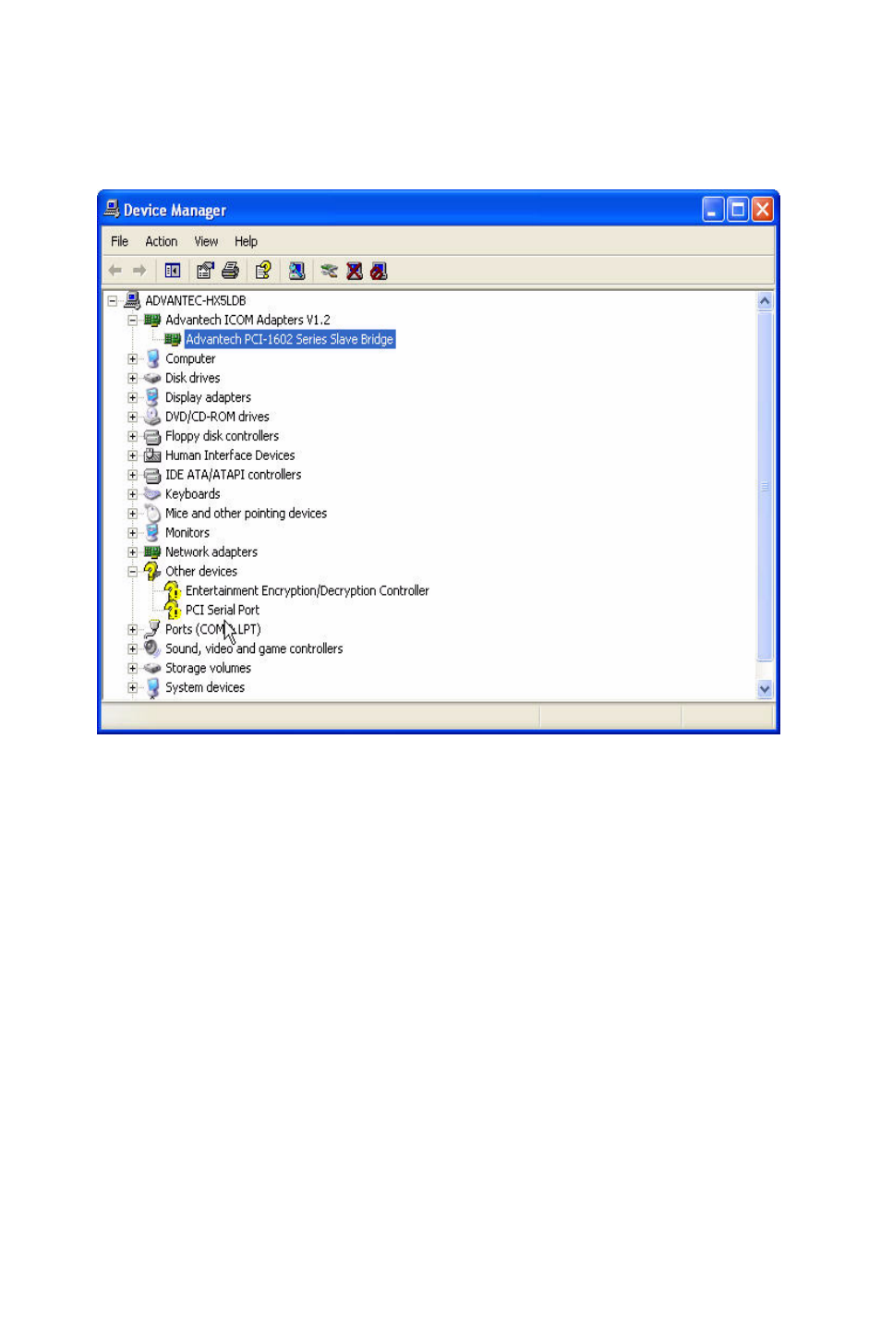Open the Action menu
Viewport: 881px width, 1321px height.
coord(162,241)
